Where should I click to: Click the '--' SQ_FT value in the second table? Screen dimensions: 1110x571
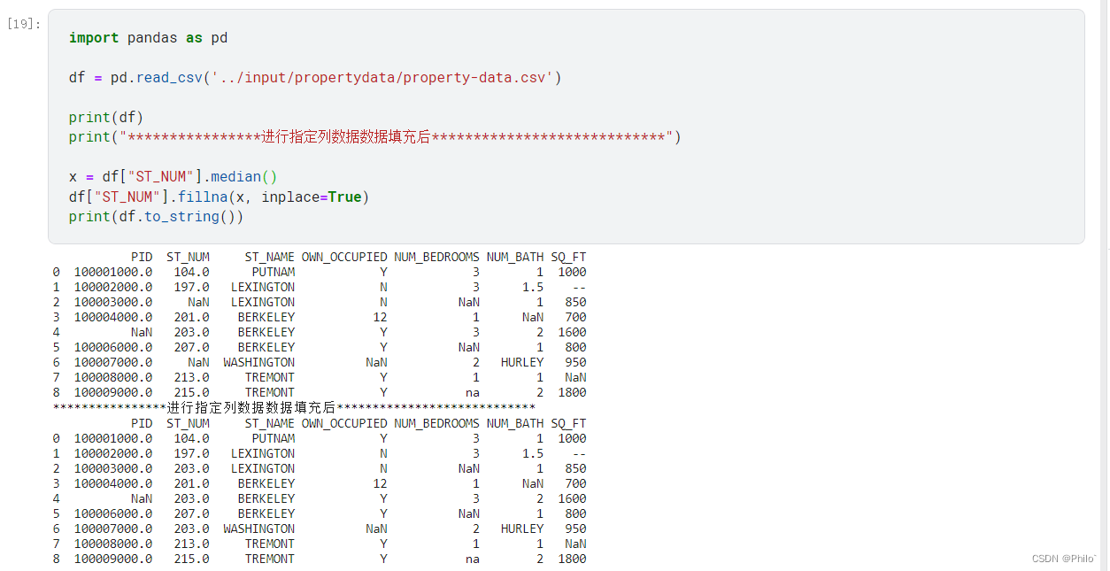click(x=579, y=453)
